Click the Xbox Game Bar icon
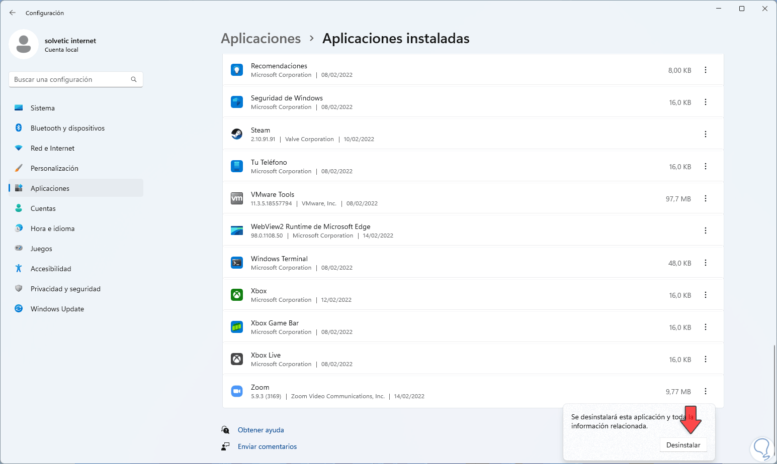This screenshot has width=777, height=464. pos(237,327)
